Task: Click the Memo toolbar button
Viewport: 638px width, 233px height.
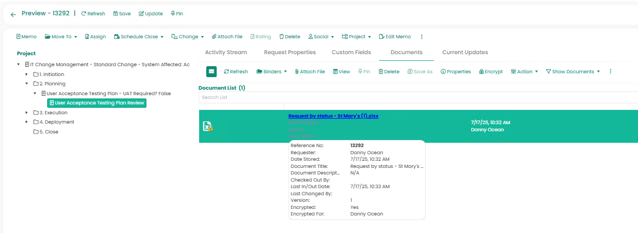Action: [26, 37]
